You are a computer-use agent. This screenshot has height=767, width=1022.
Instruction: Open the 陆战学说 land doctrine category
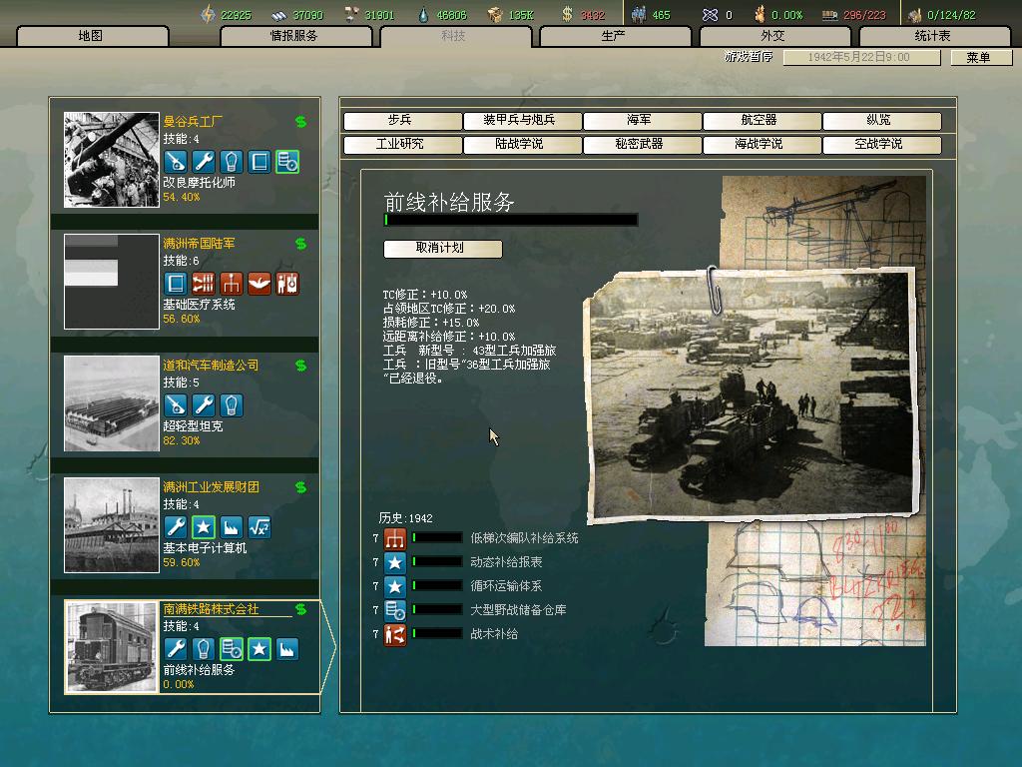(x=521, y=145)
